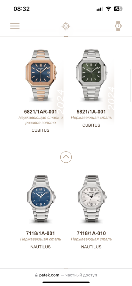The width and height of the screenshot is (132, 286).
Task: Tap the page scrollbar on right edge
Action: point(130,86)
